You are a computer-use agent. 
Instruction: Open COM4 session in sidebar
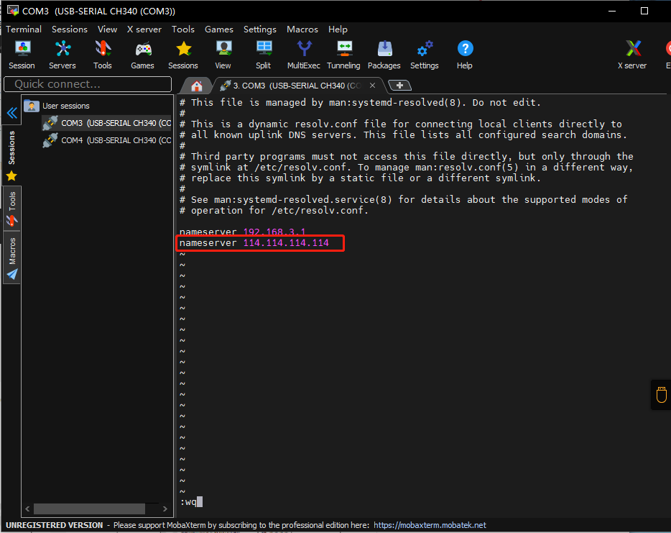point(107,140)
